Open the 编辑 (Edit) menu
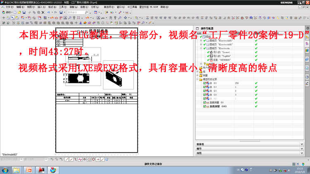The height and width of the screenshot is (174, 310). point(20,7)
